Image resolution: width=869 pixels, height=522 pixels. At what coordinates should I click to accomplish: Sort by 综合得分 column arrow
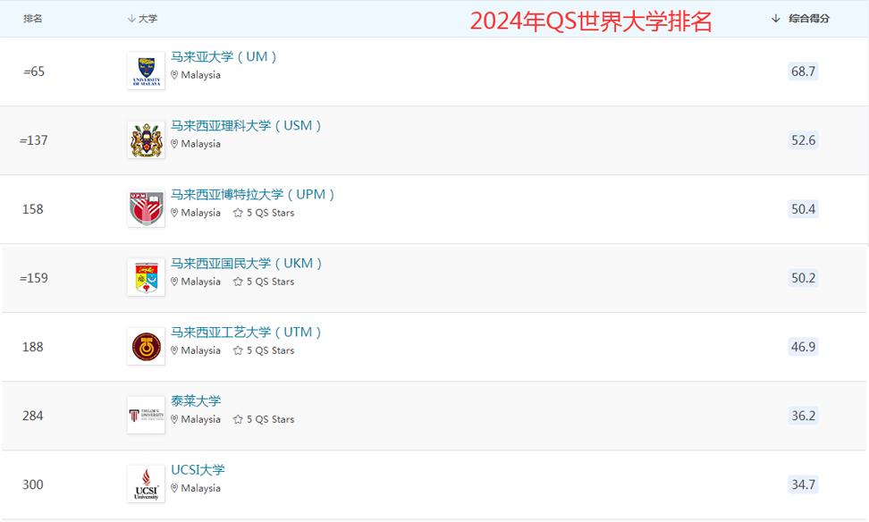(x=776, y=19)
